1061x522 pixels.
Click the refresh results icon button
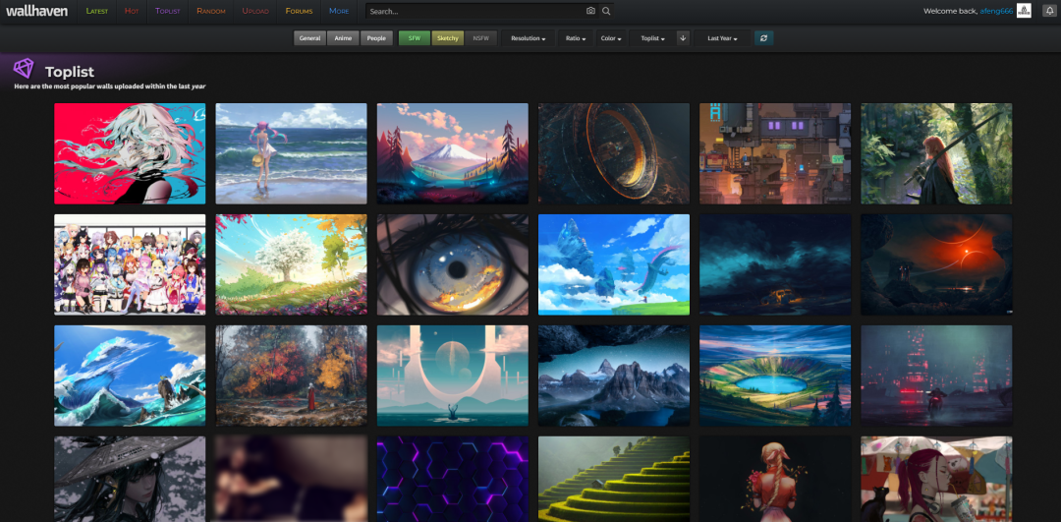(x=764, y=38)
